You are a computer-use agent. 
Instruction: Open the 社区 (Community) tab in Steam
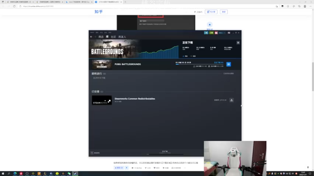(113, 37)
